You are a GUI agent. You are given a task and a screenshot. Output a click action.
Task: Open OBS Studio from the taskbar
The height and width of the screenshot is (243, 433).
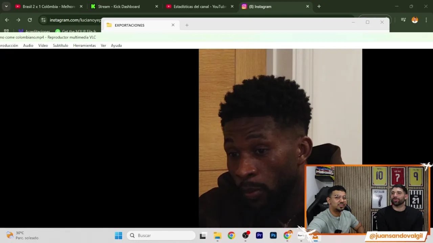(246, 236)
